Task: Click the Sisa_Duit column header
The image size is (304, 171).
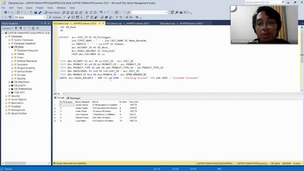Action: (133, 102)
